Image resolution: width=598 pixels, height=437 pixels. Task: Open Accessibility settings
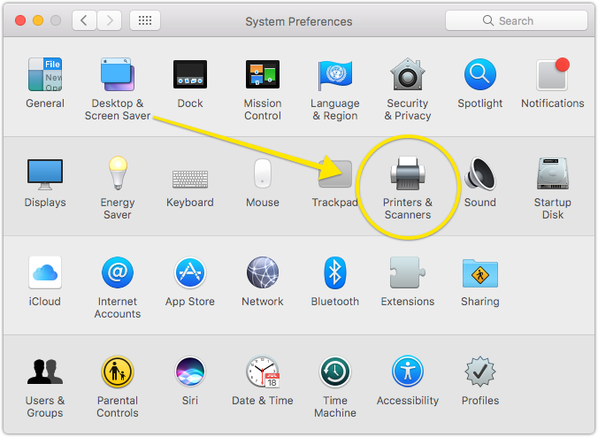tap(408, 372)
